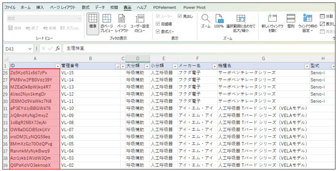Open the ページレイアウト view

[122, 24]
